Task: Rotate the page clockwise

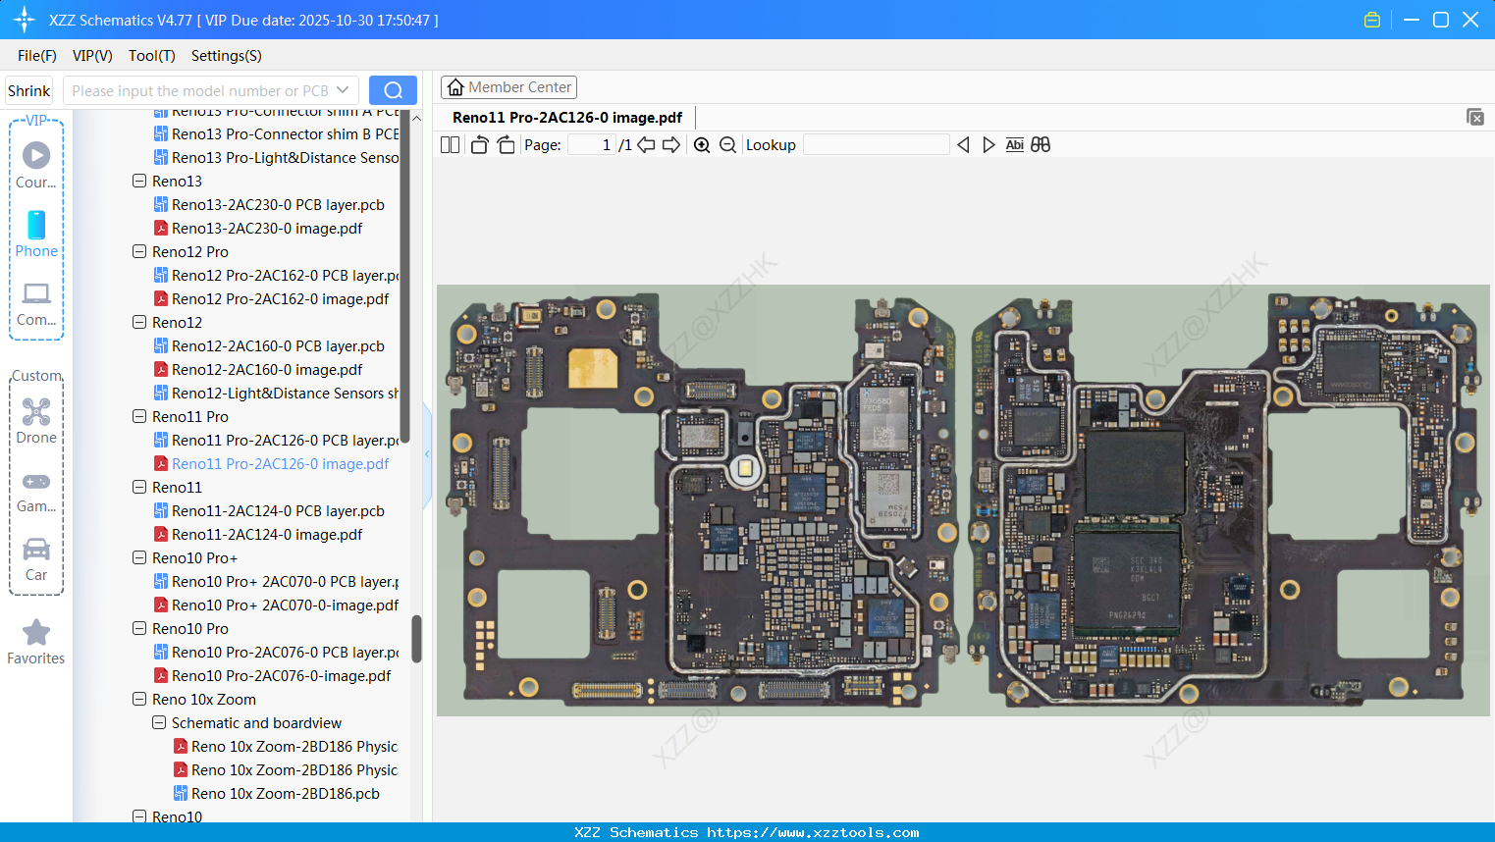Action: pos(506,145)
